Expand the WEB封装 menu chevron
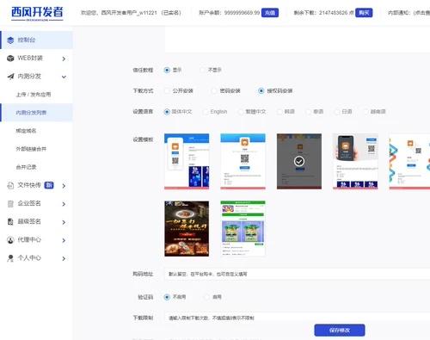The height and width of the screenshot is (340, 430). pyautogui.click(x=64, y=59)
